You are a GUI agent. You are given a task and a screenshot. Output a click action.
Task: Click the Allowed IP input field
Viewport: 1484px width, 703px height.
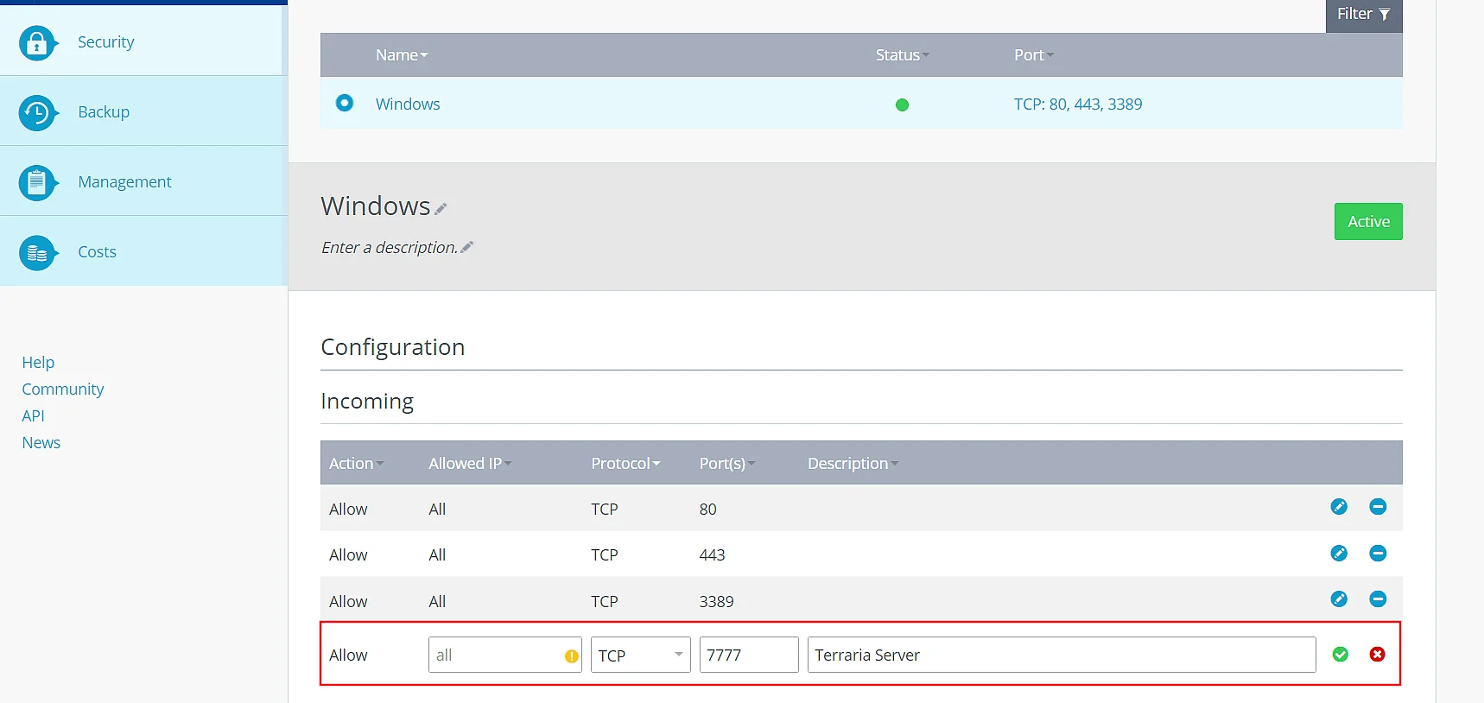(504, 655)
